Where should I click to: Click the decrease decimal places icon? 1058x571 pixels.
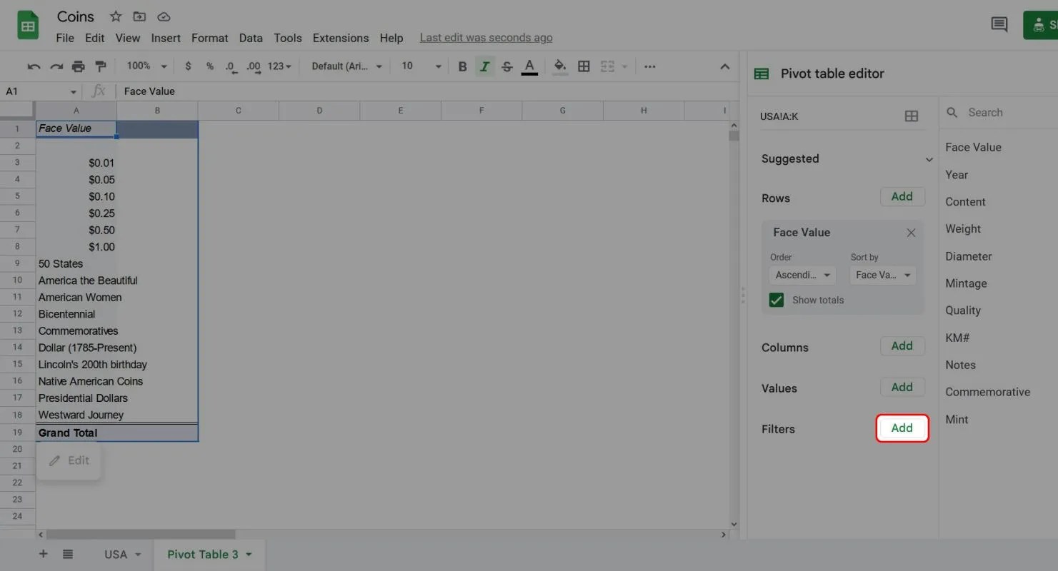229,66
